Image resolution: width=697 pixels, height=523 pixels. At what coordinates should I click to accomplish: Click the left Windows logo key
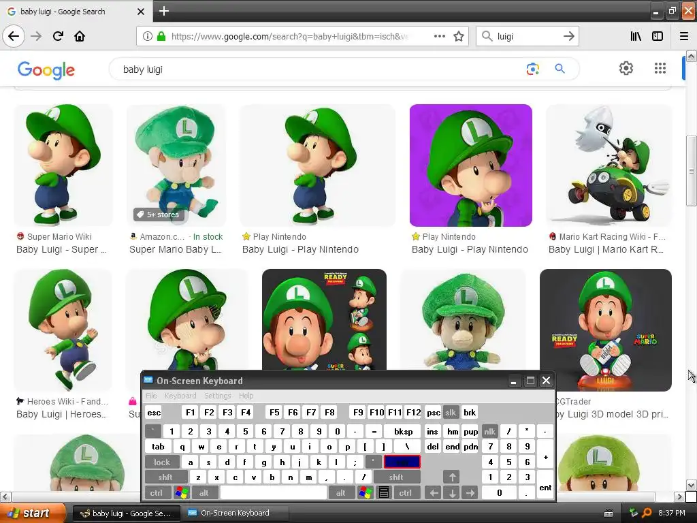click(181, 492)
